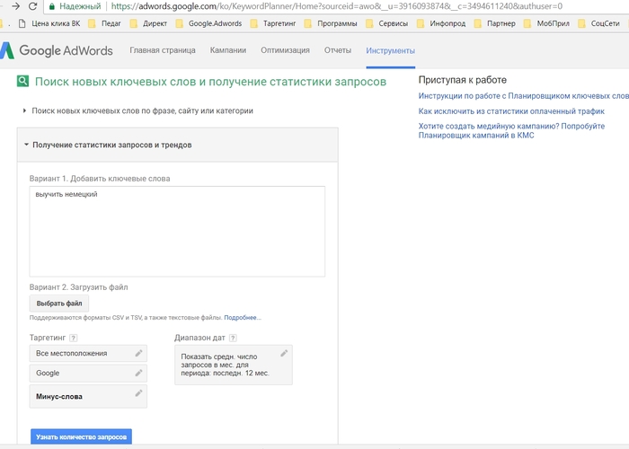Click the keywords text area with 'выучить немецкий'
This screenshot has height=449, width=629.
pyautogui.click(x=177, y=232)
